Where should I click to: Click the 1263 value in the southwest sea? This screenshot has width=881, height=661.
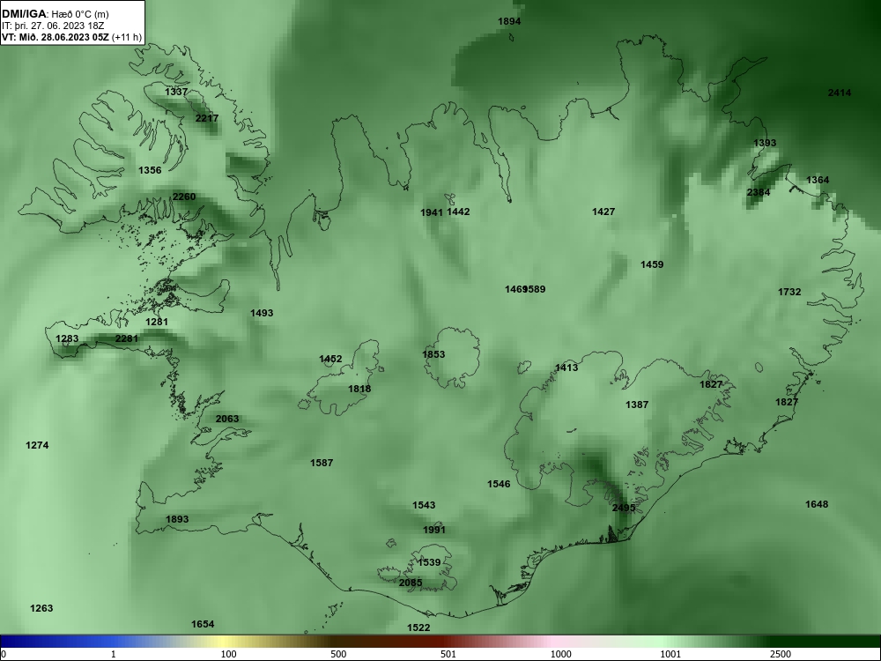coord(41,608)
